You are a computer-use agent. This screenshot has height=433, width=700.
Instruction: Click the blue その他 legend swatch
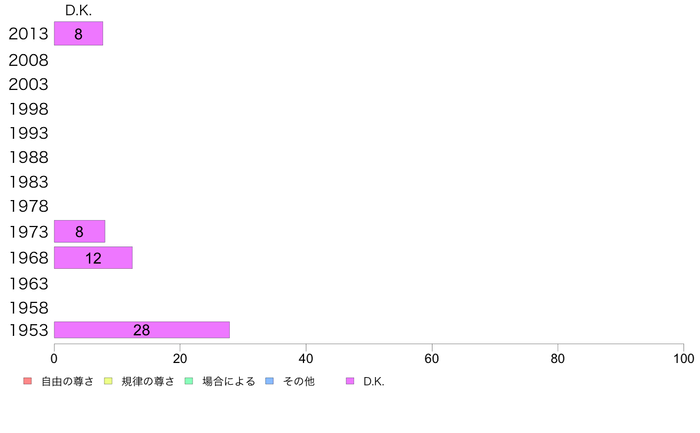269,381
